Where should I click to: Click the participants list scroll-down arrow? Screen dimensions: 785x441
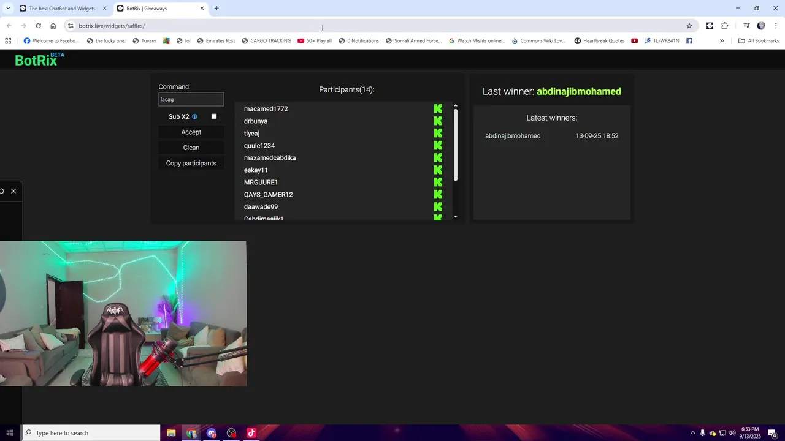pyautogui.click(x=456, y=217)
